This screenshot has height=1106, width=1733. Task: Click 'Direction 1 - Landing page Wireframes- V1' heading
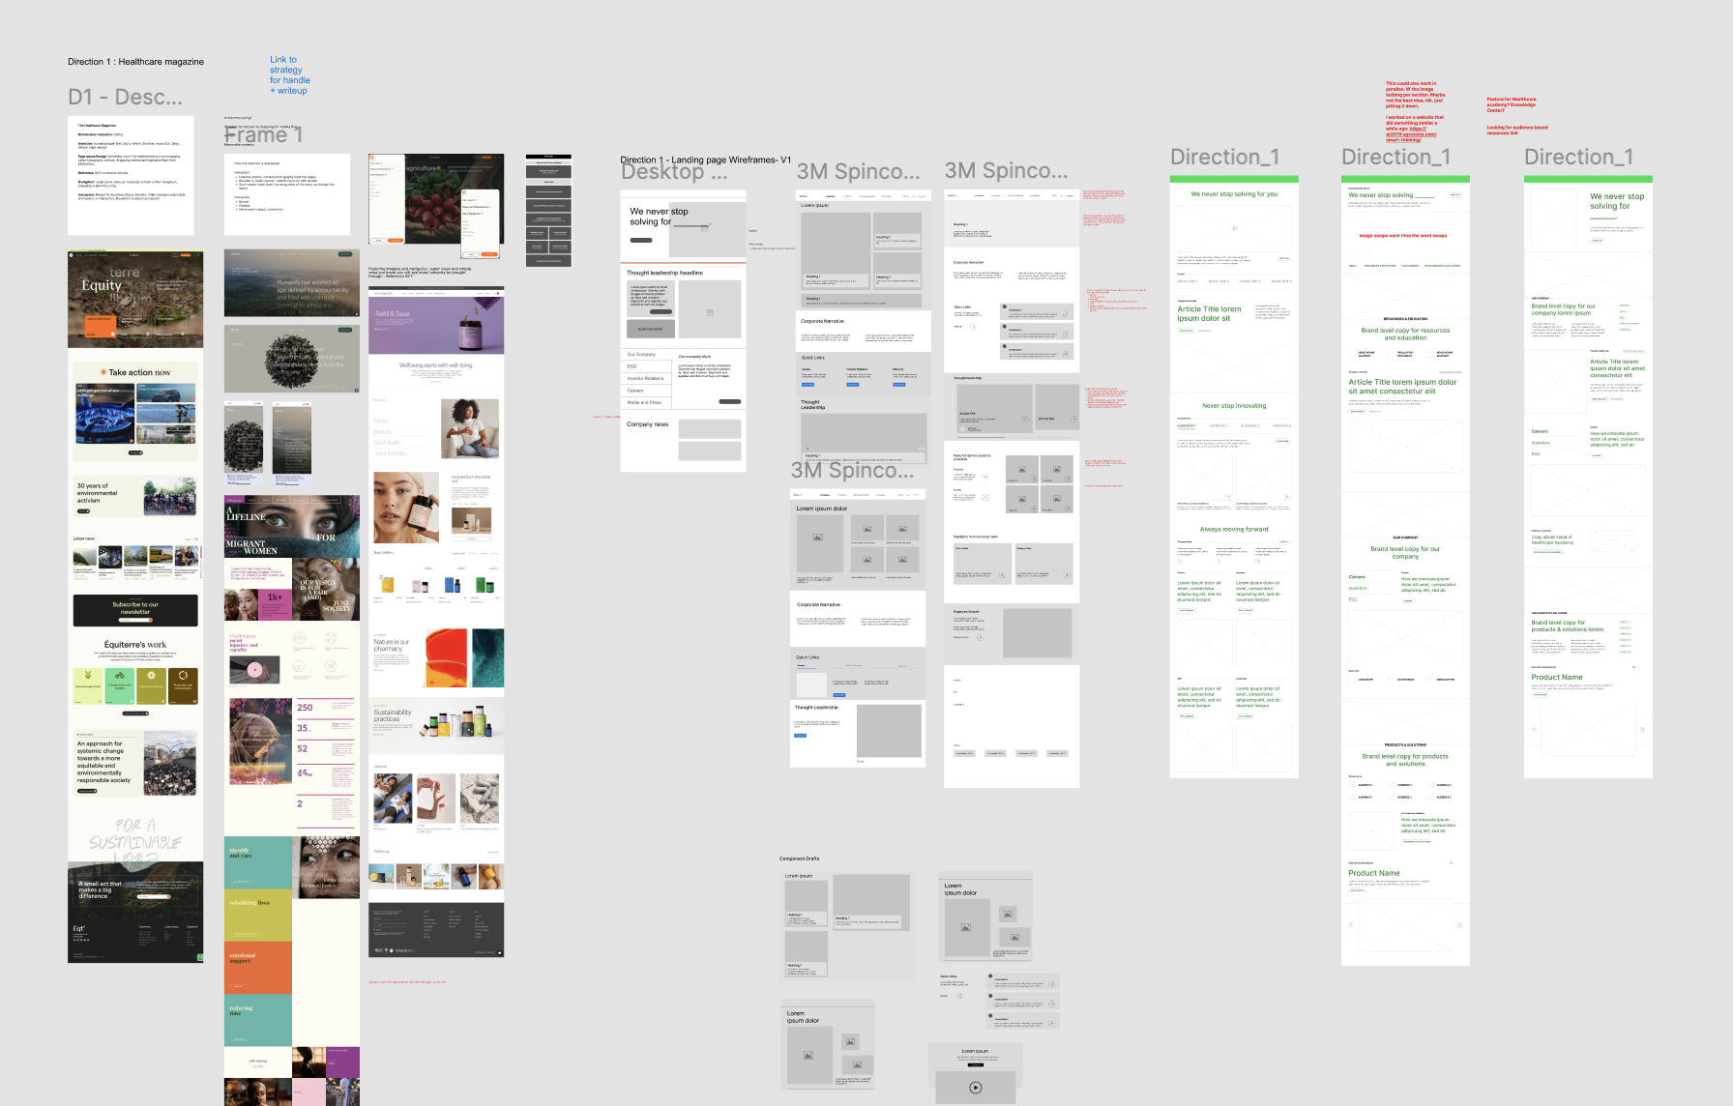tap(705, 160)
